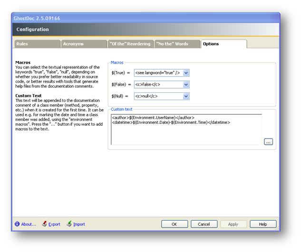This screenshot has width=301, height=252.
Task: Click inside the Custom text box
Action: pyautogui.click(x=186, y=130)
